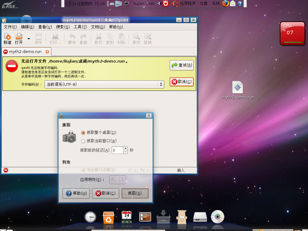Click the date and time display
The height and width of the screenshot is (231, 308).
85,4
